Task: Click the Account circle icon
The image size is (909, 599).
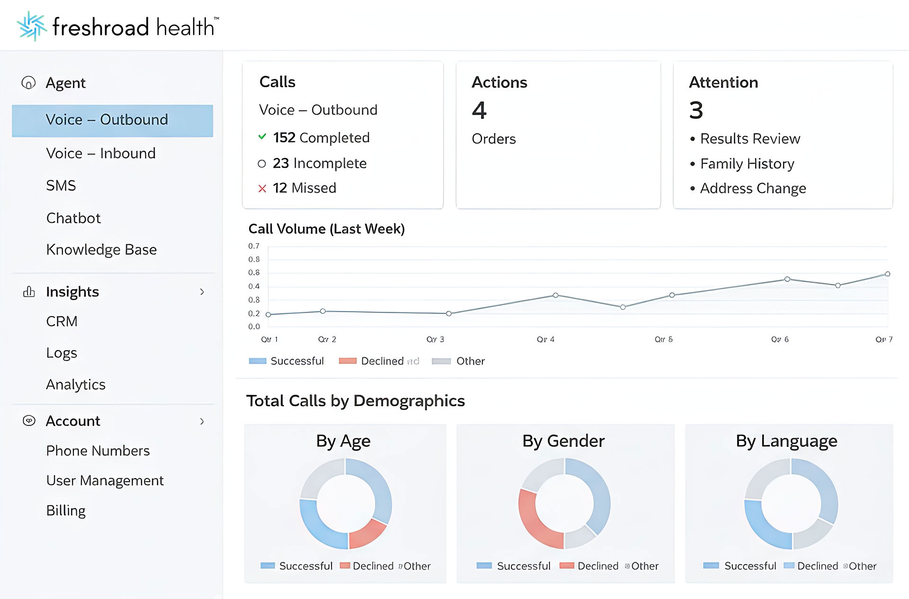Action: [29, 421]
